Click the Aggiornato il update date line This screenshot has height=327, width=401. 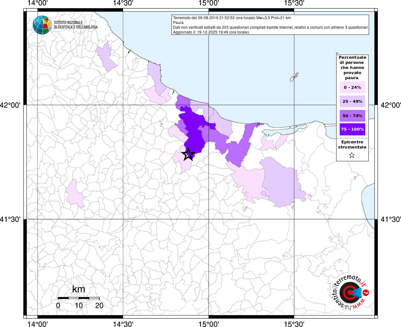211,32
